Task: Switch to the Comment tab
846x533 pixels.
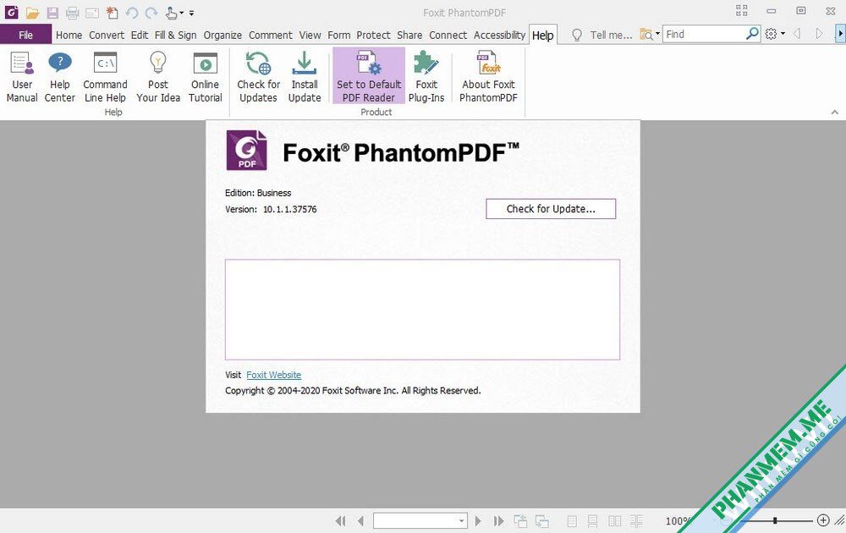Action: [x=271, y=35]
